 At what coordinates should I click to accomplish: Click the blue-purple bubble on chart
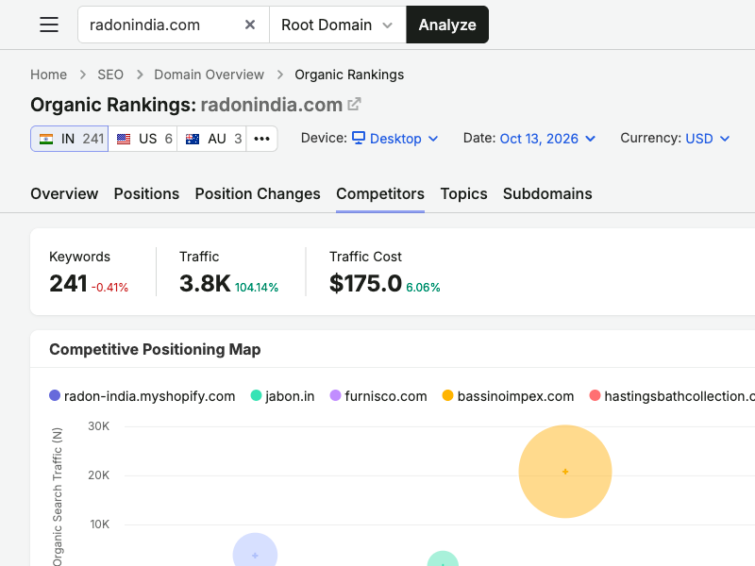255,550
